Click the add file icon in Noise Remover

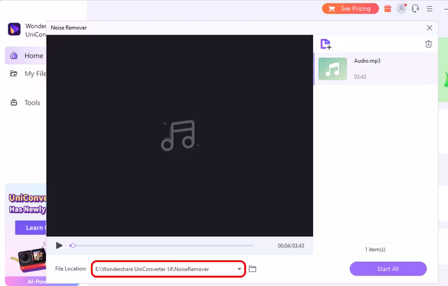(x=326, y=44)
